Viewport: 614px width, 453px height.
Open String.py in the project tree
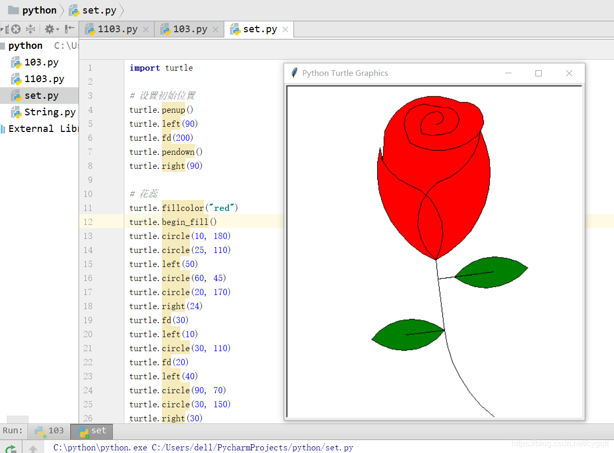(x=43, y=112)
